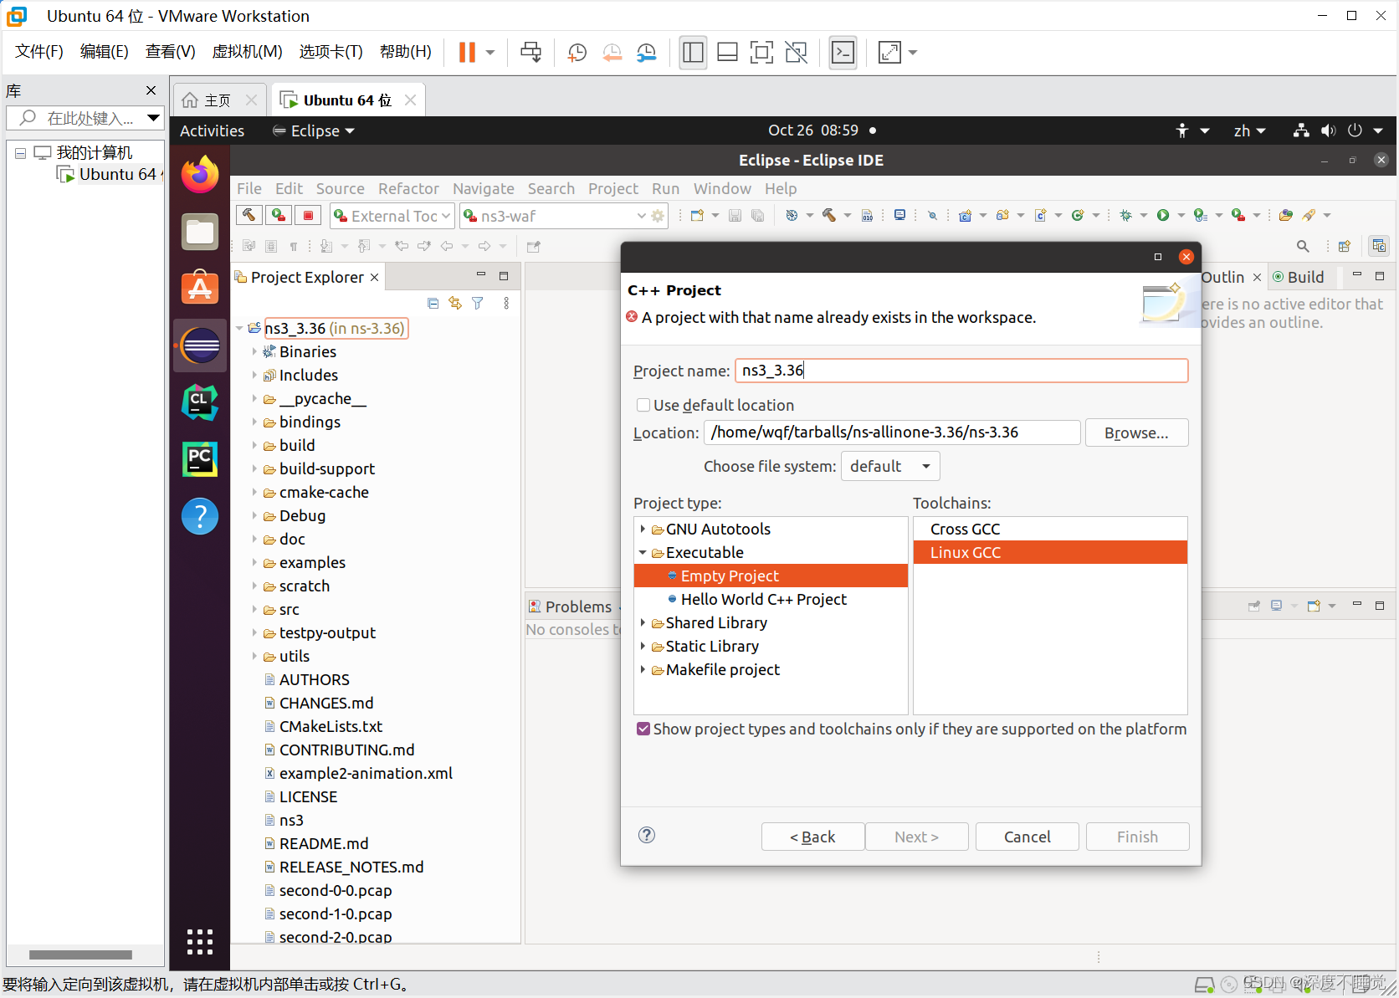
Task: Open the Window menu
Action: point(722,188)
